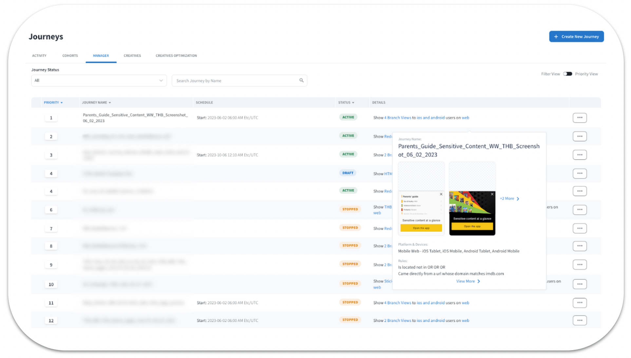Open the ellipsis menu on the Draft row
Screen dimensions: 631x358
pyautogui.click(x=580, y=173)
